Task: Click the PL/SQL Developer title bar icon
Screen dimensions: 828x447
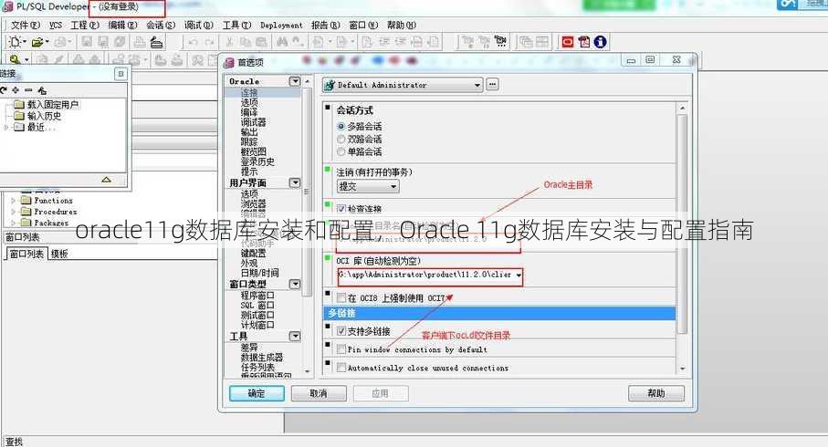Action: pos(7,7)
